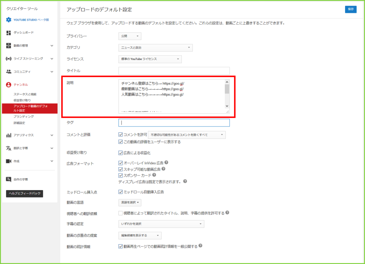Viewport: 365px width, 264px height.
Task: Toggle monetize with ads checkbox
Action: click(120, 153)
